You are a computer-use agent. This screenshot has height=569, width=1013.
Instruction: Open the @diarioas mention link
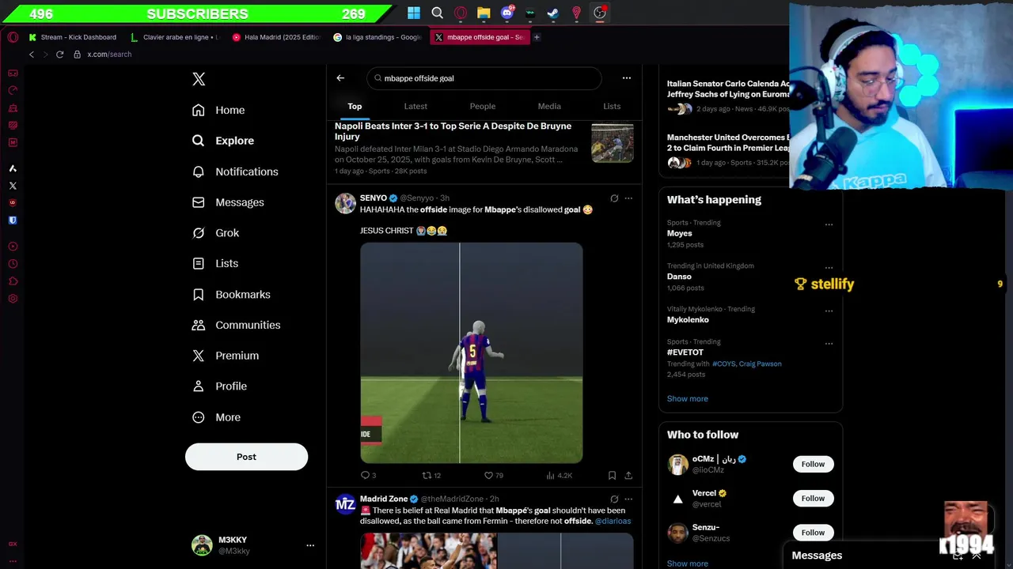[613, 522]
